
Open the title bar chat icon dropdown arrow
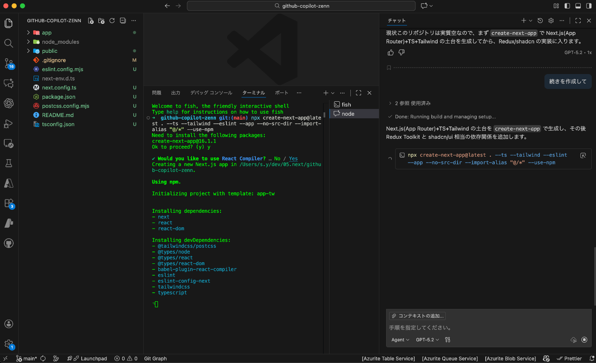tap(431, 6)
